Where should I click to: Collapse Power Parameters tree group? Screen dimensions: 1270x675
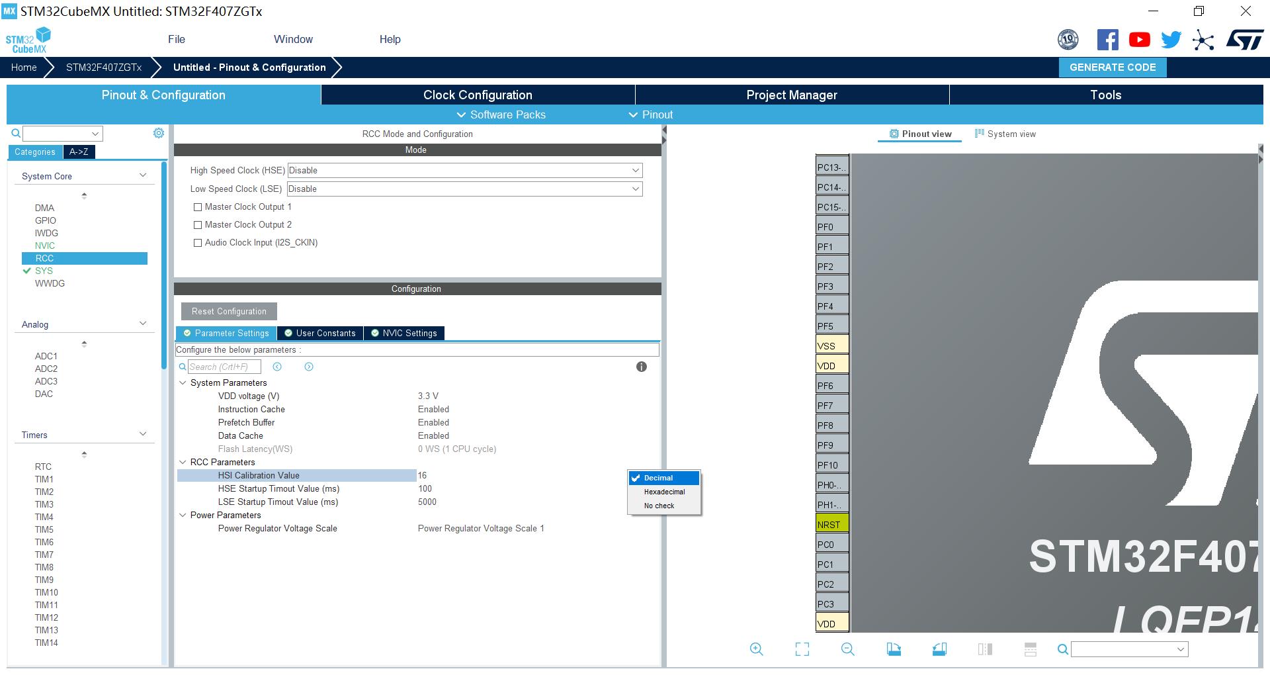183,515
